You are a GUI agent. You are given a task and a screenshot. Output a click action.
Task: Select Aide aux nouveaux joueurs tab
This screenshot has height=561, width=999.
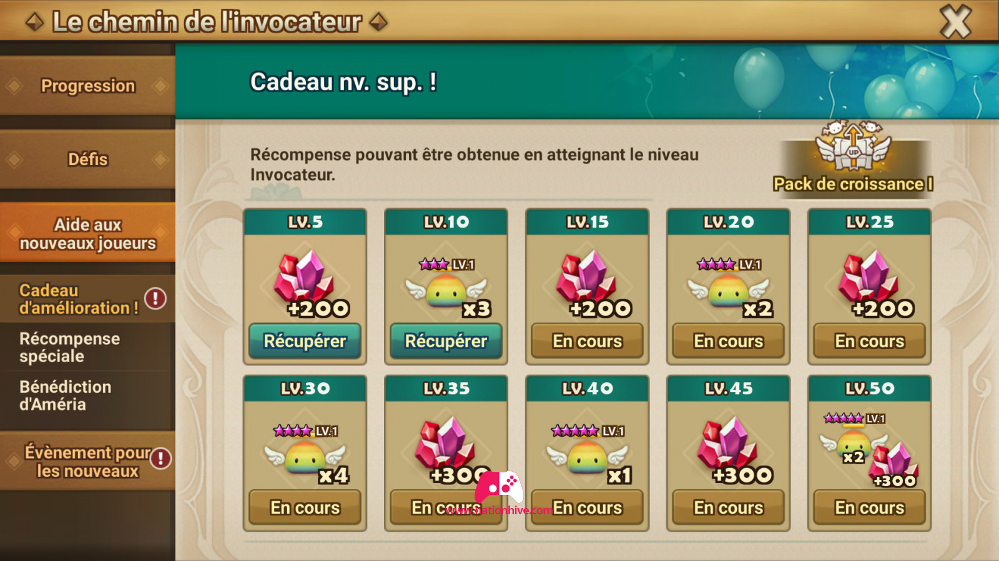tap(87, 233)
